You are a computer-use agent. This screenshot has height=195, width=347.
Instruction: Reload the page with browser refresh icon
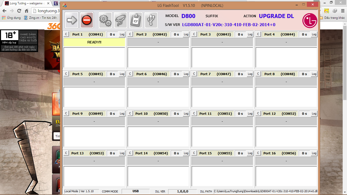[x=19, y=11]
